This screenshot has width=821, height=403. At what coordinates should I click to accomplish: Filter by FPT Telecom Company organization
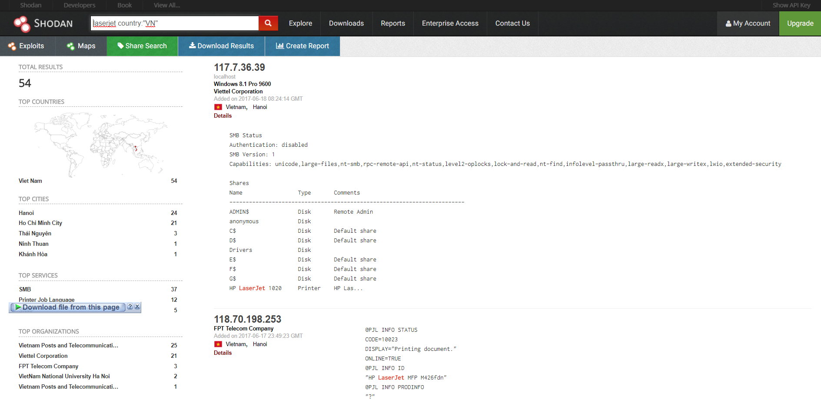48,366
